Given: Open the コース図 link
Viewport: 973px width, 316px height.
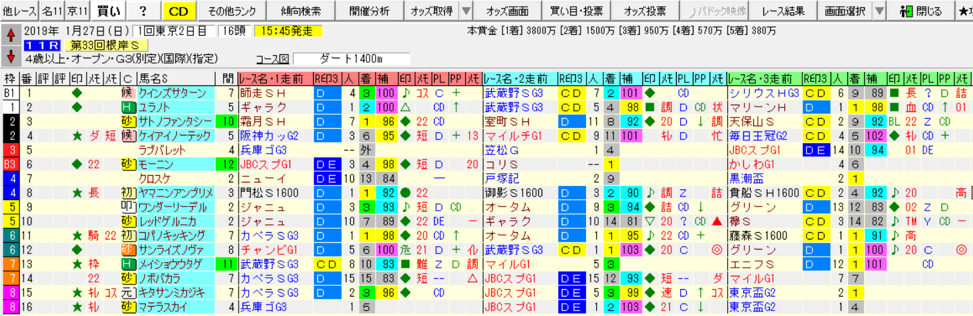Looking at the screenshot, I should point(273,58).
